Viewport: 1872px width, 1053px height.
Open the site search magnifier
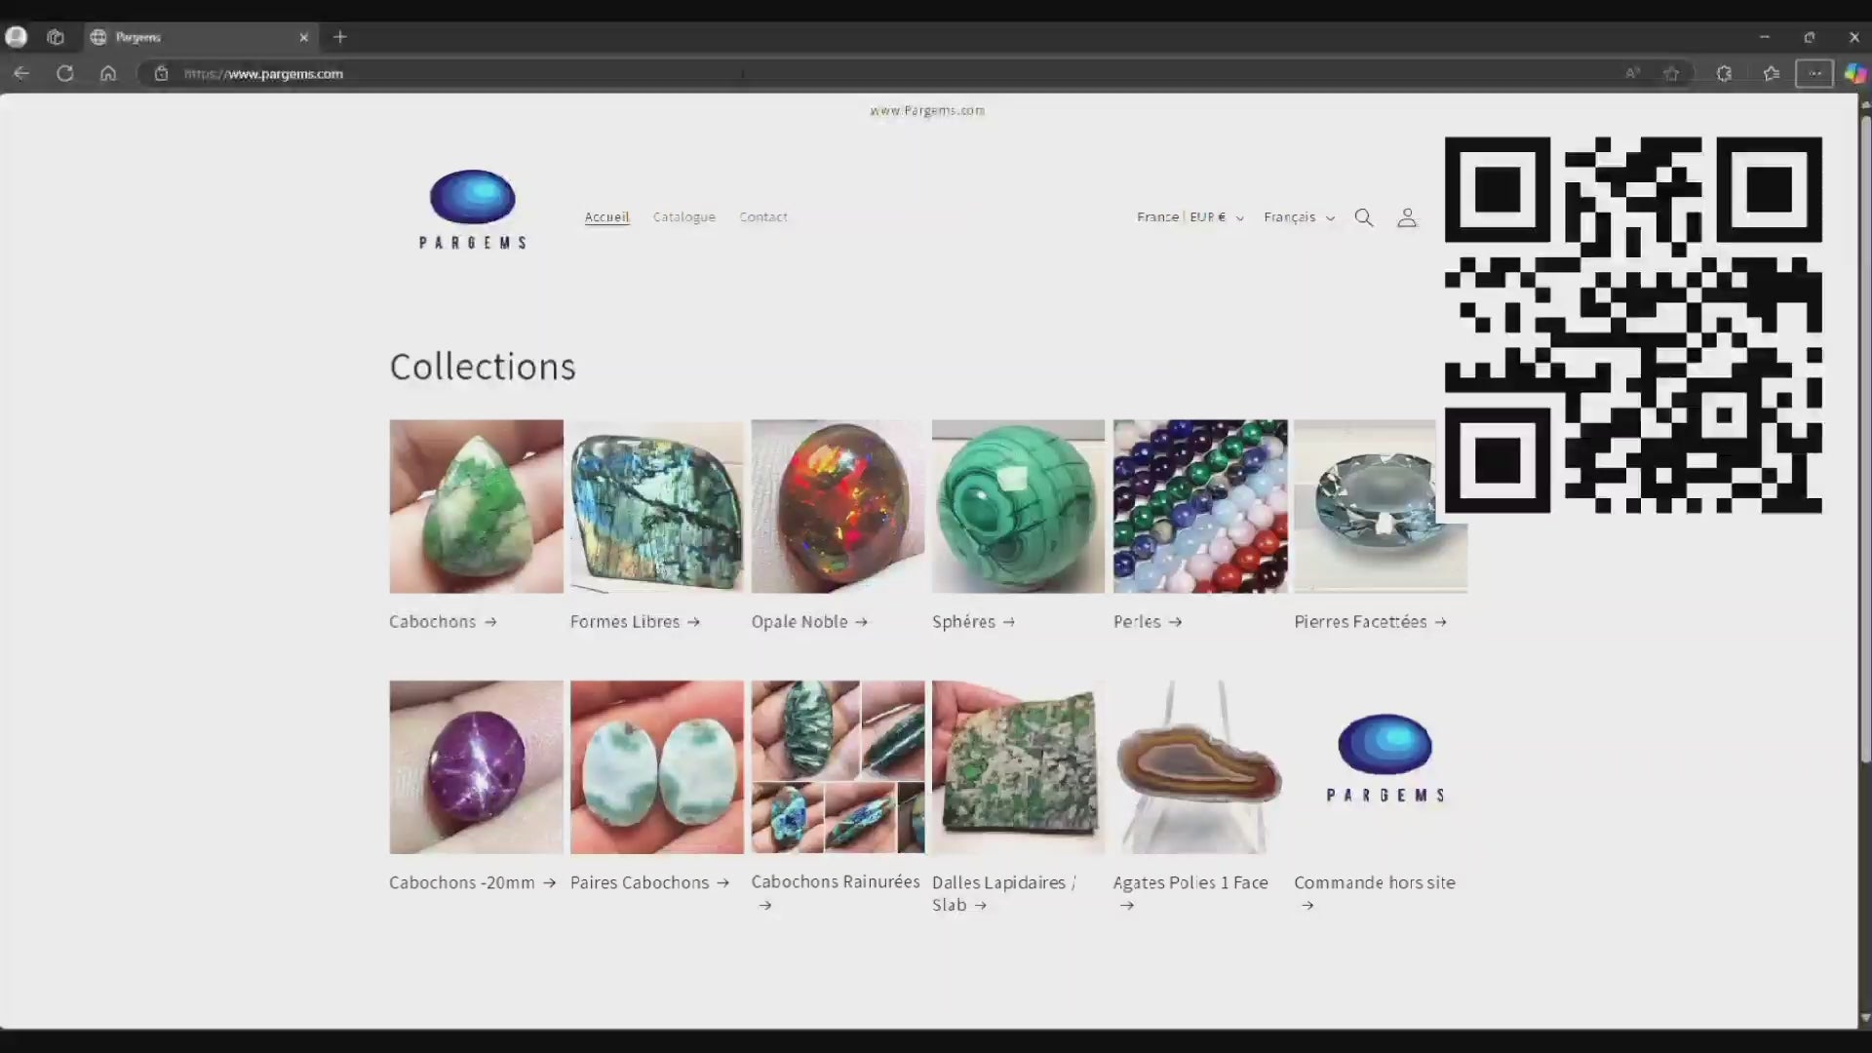point(1363,217)
